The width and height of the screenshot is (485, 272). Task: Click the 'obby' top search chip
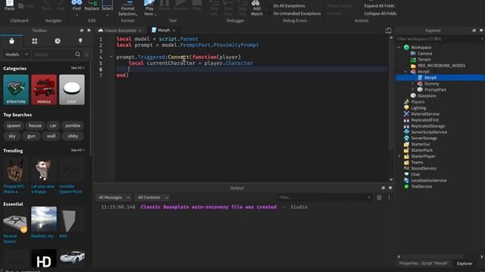pyautogui.click(x=73, y=136)
